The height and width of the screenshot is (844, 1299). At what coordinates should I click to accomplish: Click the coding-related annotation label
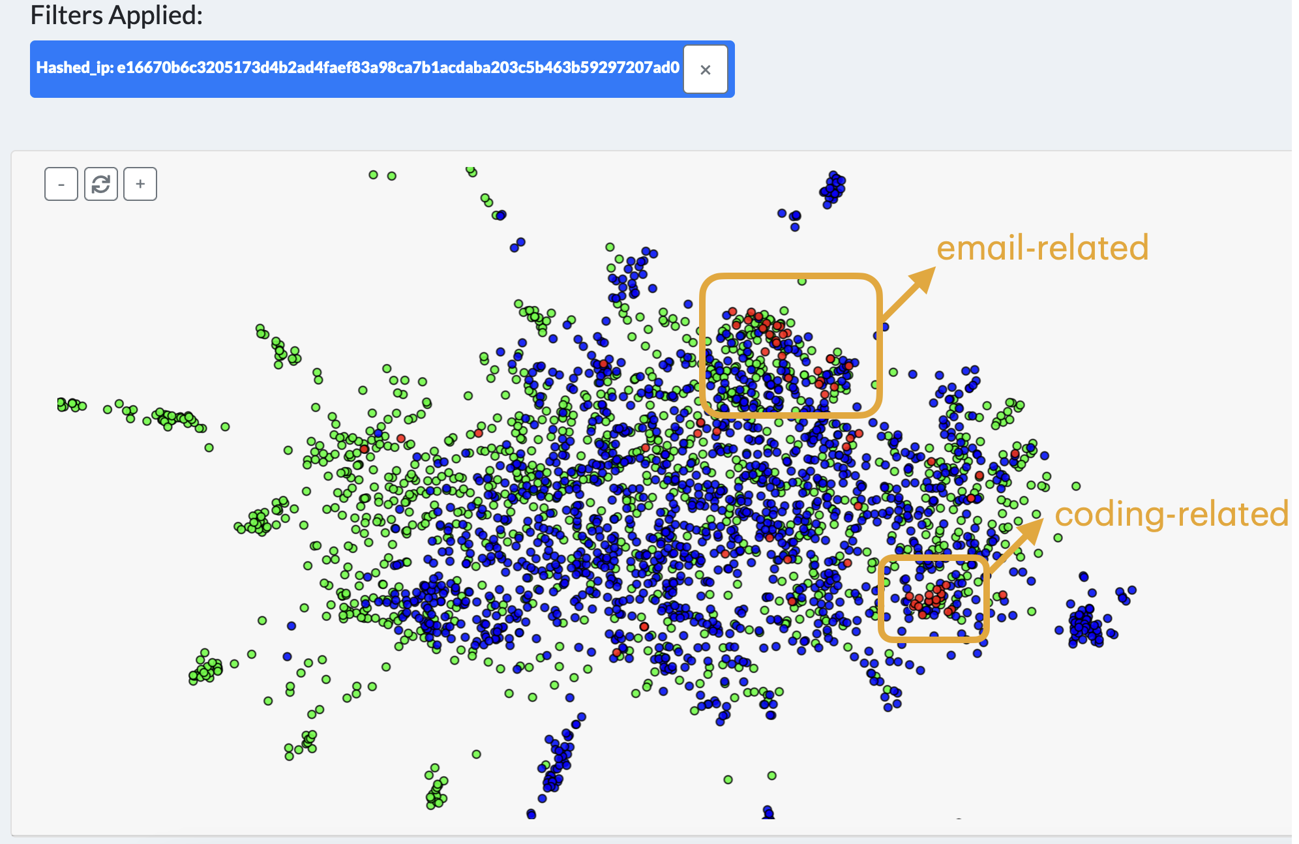point(1171,514)
